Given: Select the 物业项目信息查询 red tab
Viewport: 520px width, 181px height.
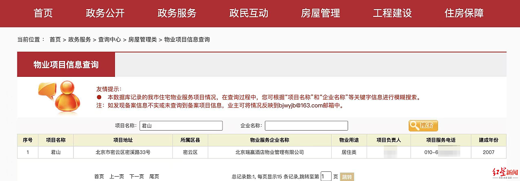Looking at the screenshot, I should tap(66, 64).
